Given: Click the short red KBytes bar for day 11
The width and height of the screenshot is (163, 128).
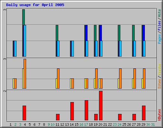Looking at the screenshot, I should pos(58,117).
